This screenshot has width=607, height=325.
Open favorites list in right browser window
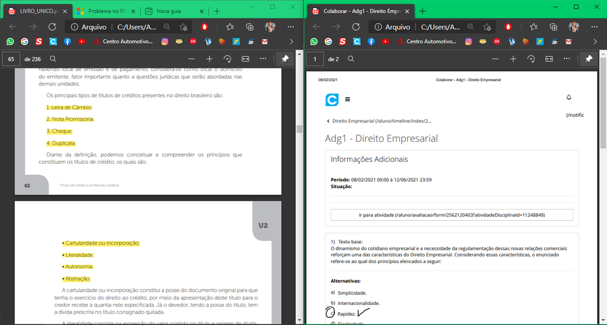534,27
